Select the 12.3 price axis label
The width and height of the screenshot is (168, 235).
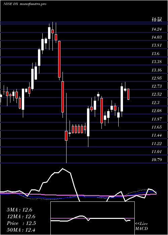(x=156, y=102)
